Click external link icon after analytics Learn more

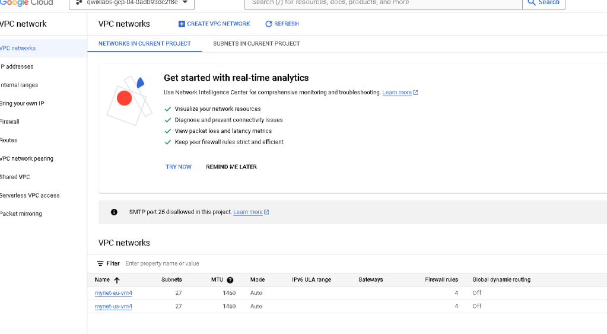point(415,93)
